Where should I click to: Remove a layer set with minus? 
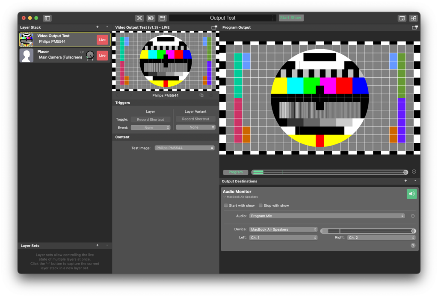click(107, 245)
